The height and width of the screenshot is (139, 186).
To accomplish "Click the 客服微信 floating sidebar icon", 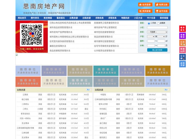I will [182, 36].
